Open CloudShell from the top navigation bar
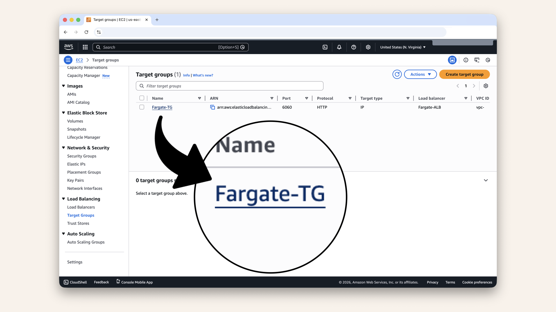Image resolution: width=556 pixels, height=312 pixels. [325, 47]
